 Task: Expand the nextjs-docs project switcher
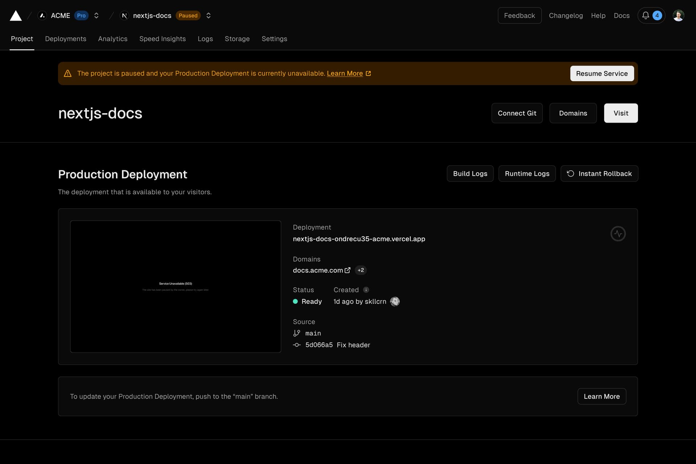point(208,16)
